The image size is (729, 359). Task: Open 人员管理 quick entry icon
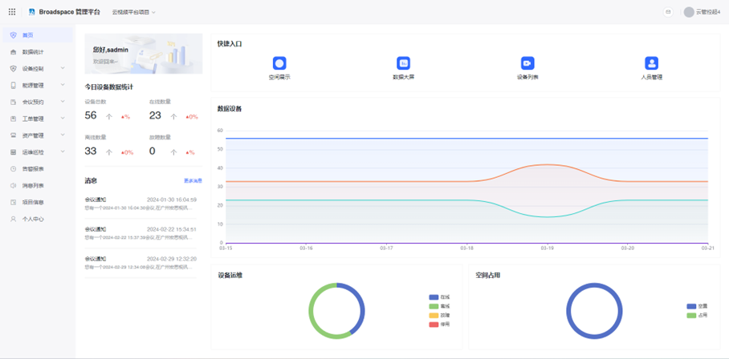[651, 63]
